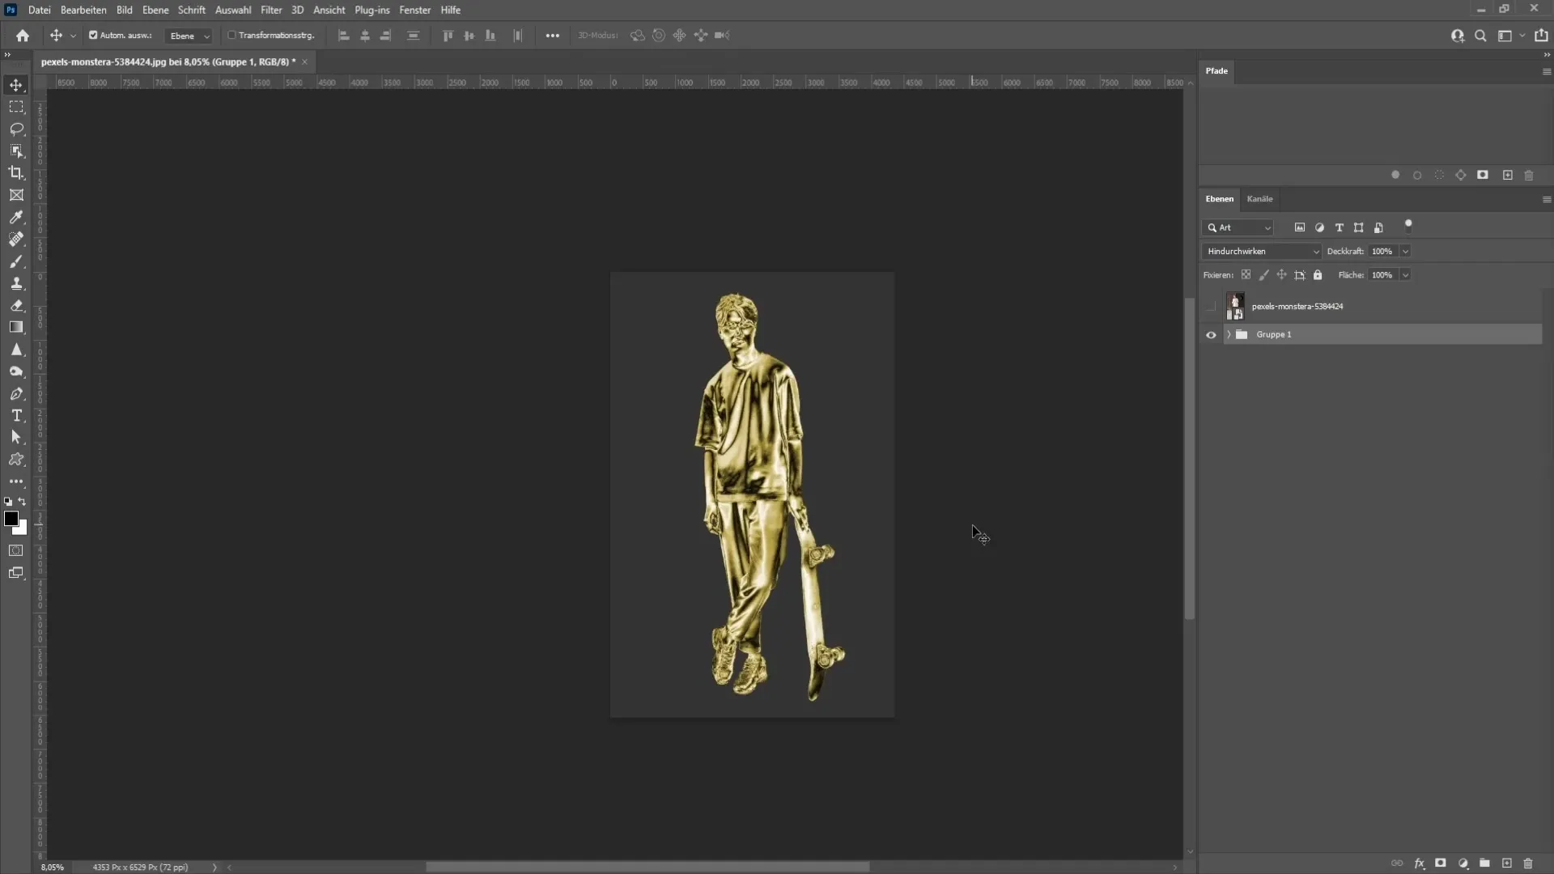Open the Art layer filter dropdown

[1238, 228]
